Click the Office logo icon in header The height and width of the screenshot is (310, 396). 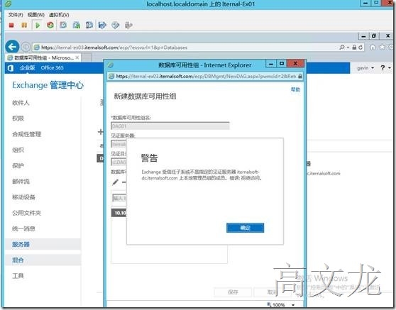tap(11, 68)
